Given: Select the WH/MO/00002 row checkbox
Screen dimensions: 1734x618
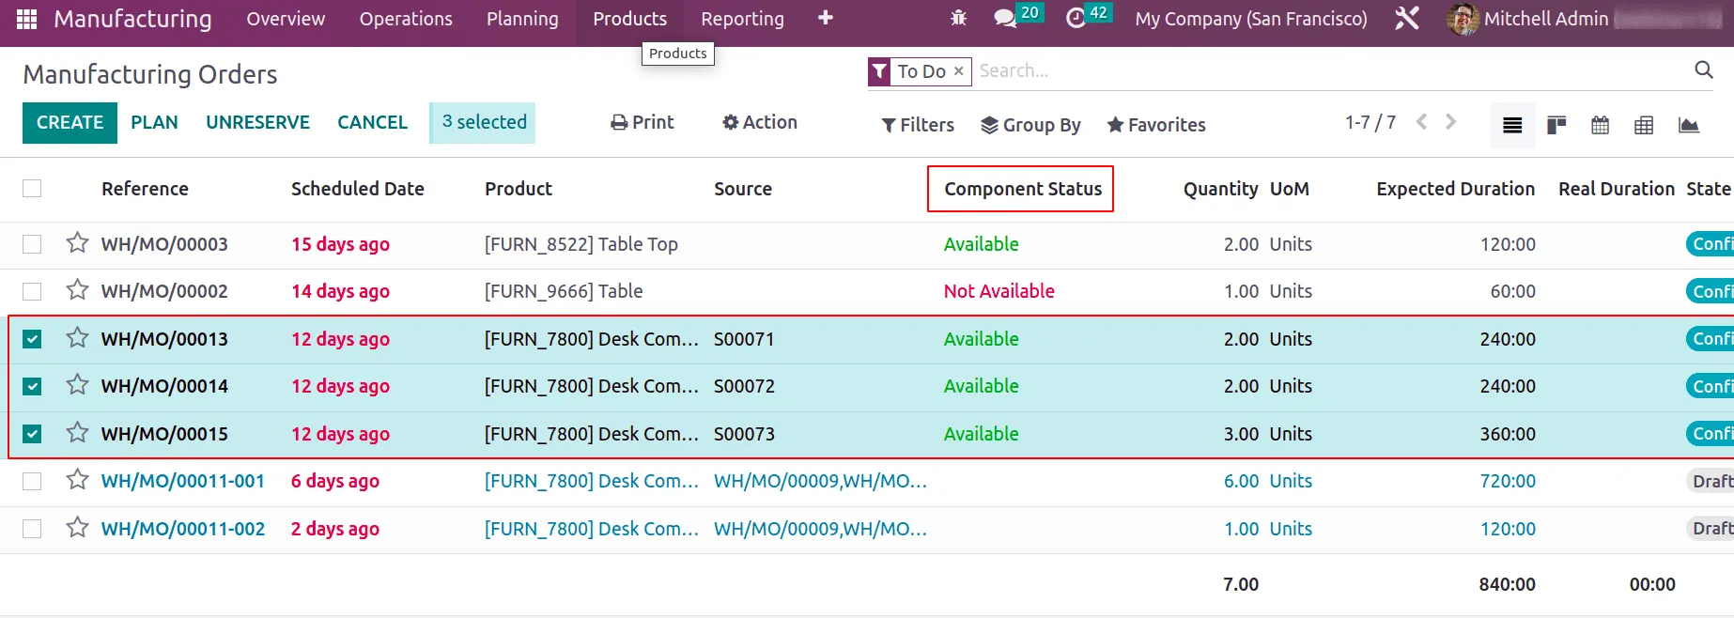Looking at the screenshot, I should point(32,292).
